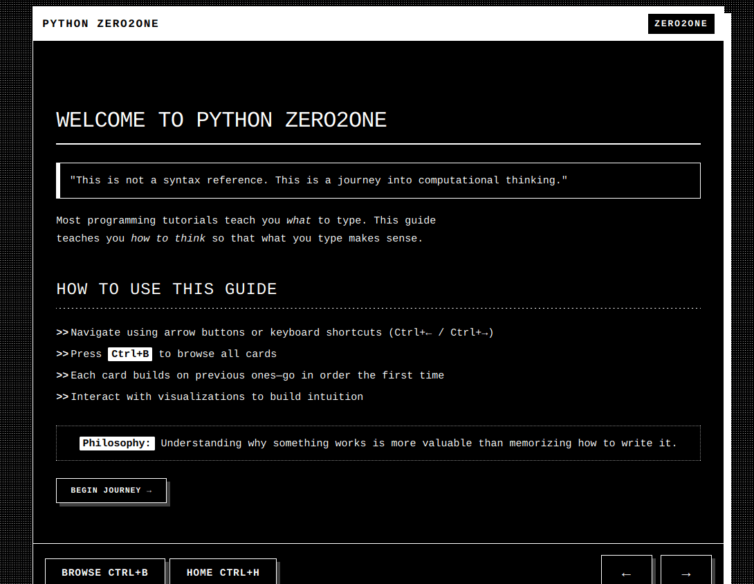Select the Welcome to Python Zero2One heading
The width and height of the screenshot is (754, 584).
pyautogui.click(x=221, y=120)
